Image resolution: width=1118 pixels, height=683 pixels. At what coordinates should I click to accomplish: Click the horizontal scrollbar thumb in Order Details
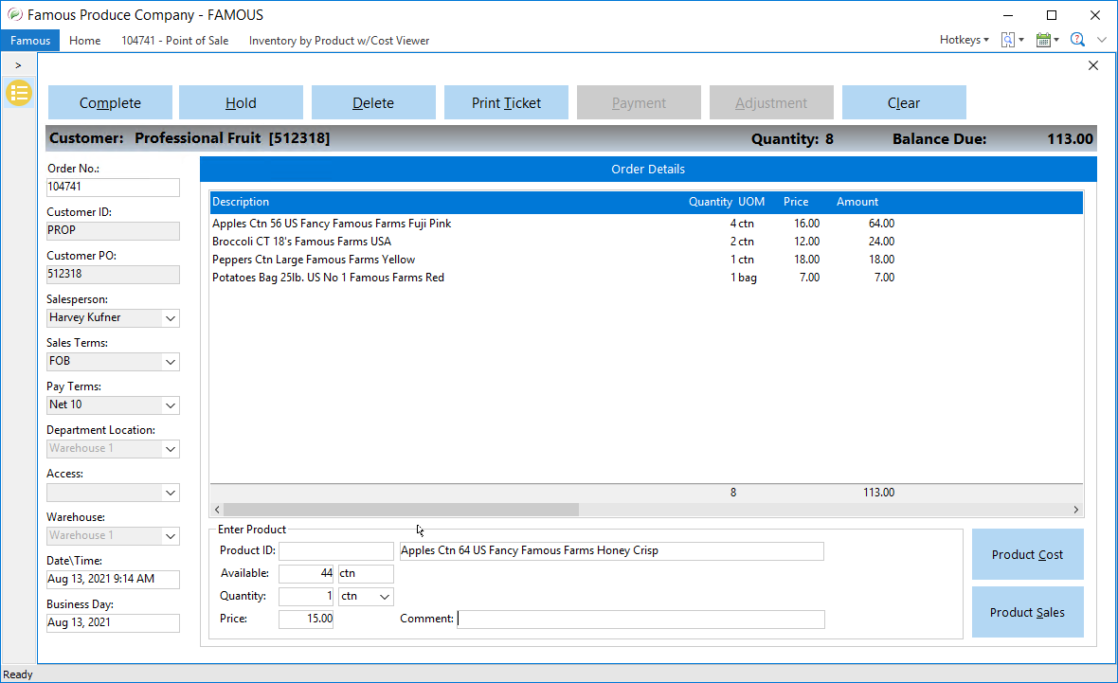pyautogui.click(x=402, y=509)
